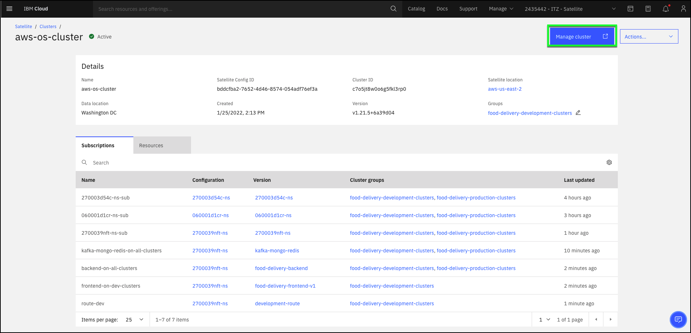Click the external-link icon on Manage cluster
This screenshot has width=691, height=333.
point(605,36)
